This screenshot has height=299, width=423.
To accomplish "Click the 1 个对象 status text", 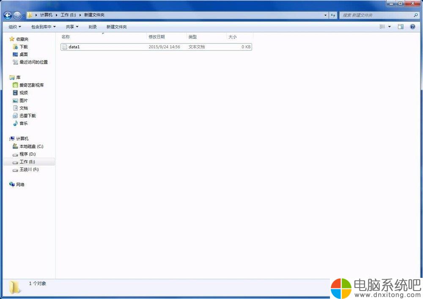I will [38, 284].
